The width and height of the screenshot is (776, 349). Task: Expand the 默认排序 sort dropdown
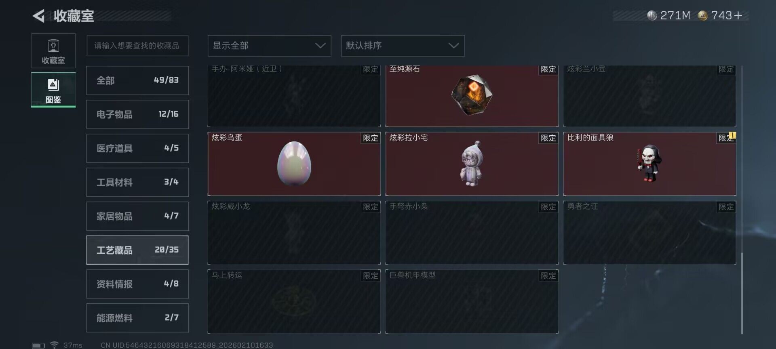[403, 46]
